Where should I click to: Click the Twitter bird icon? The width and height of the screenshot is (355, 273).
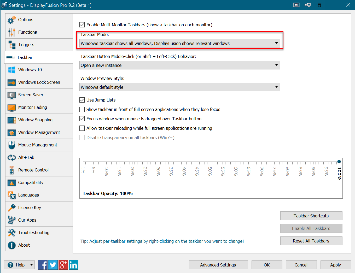point(53,265)
